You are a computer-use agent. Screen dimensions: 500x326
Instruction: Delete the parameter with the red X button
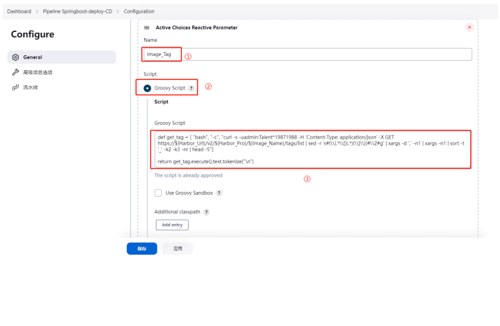(469, 27)
